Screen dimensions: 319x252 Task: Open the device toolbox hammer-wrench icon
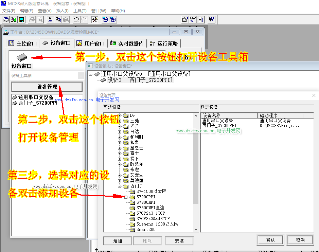point(95,20)
